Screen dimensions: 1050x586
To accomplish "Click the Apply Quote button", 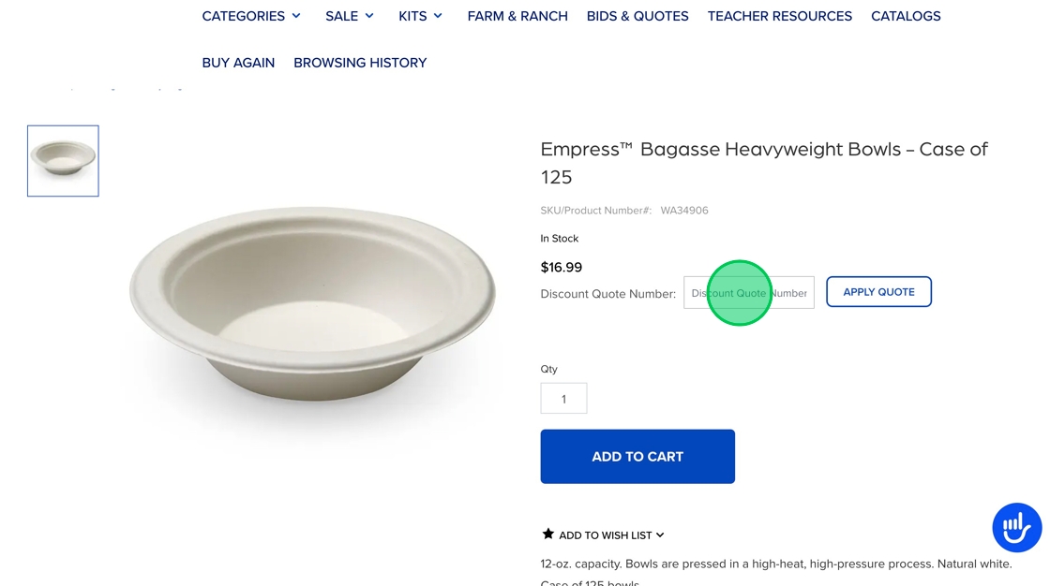I will 878,292.
